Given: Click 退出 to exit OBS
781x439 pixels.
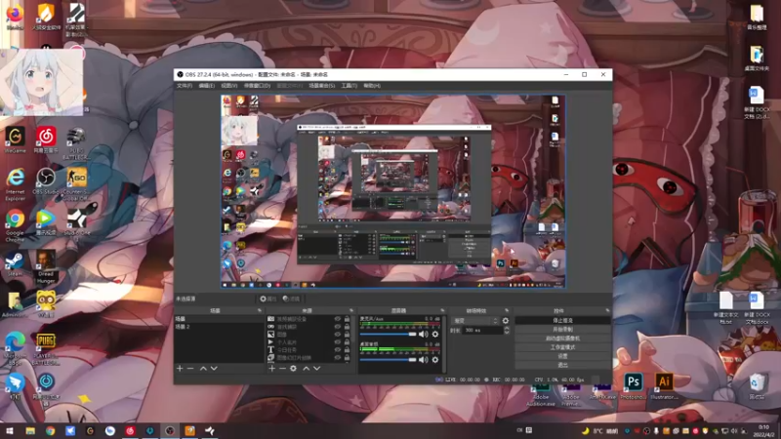Looking at the screenshot, I should [563, 365].
